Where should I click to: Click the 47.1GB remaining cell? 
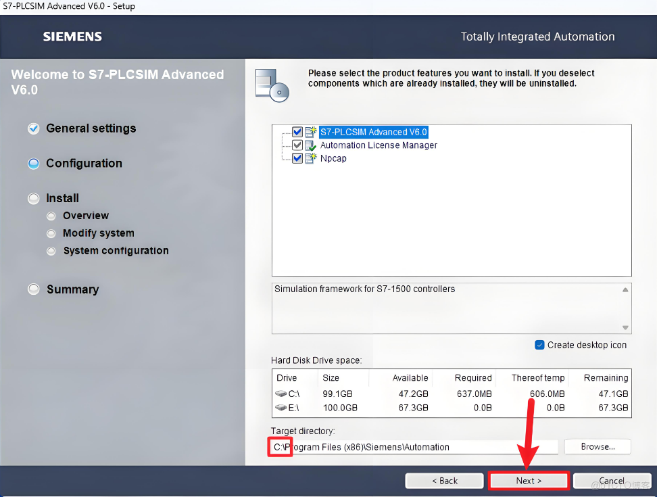coord(613,394)
